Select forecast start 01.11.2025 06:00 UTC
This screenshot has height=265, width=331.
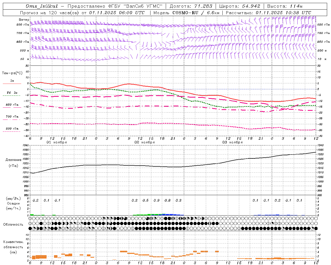pos(117,13)
